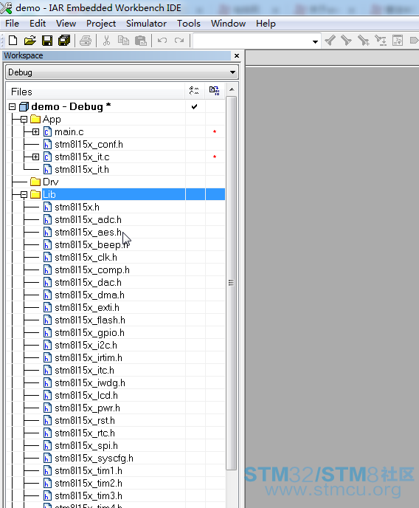The height and width of the screenshot is (508, 419).
Task: Click the Copy toolbar icon
Action: point(123,41)
